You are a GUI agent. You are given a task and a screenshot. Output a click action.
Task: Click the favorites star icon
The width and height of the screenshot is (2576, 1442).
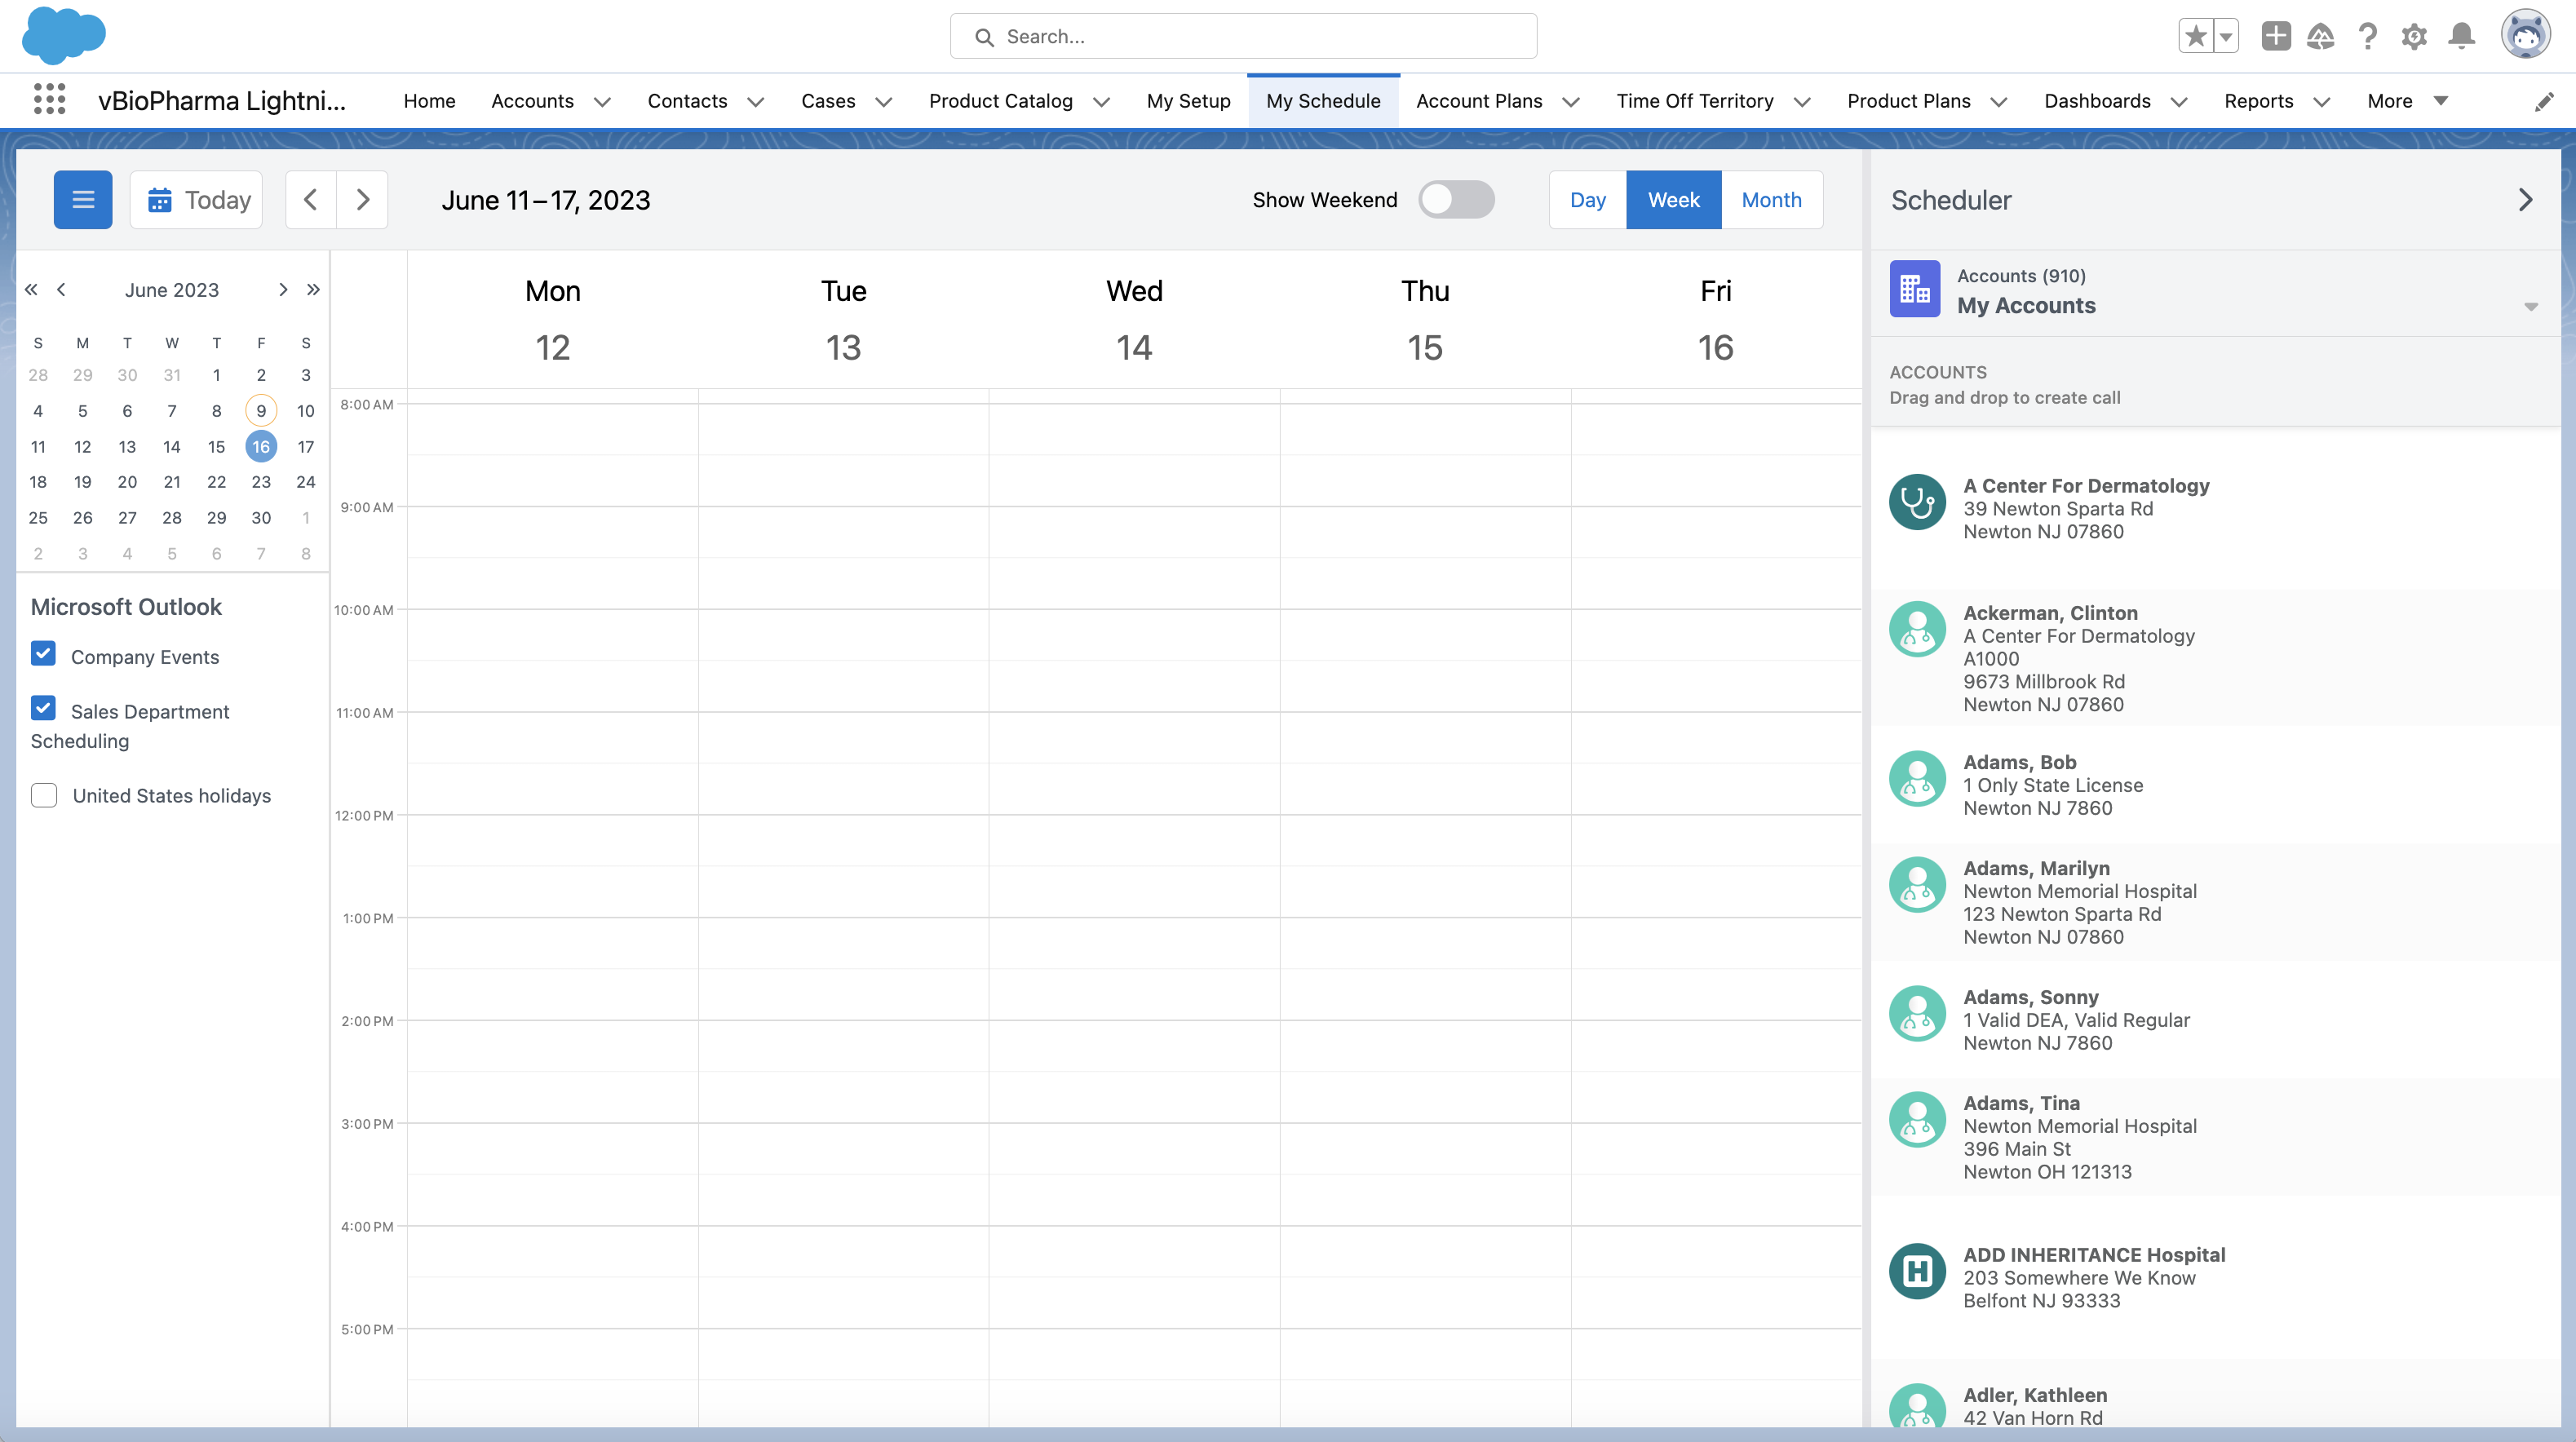point(2196,37)
